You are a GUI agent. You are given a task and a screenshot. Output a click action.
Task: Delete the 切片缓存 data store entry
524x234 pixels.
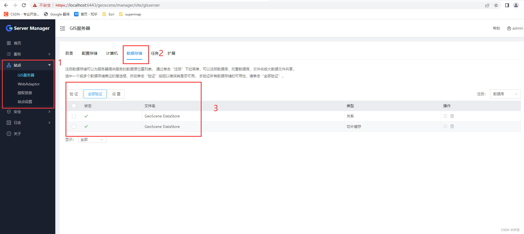(452, 126)
